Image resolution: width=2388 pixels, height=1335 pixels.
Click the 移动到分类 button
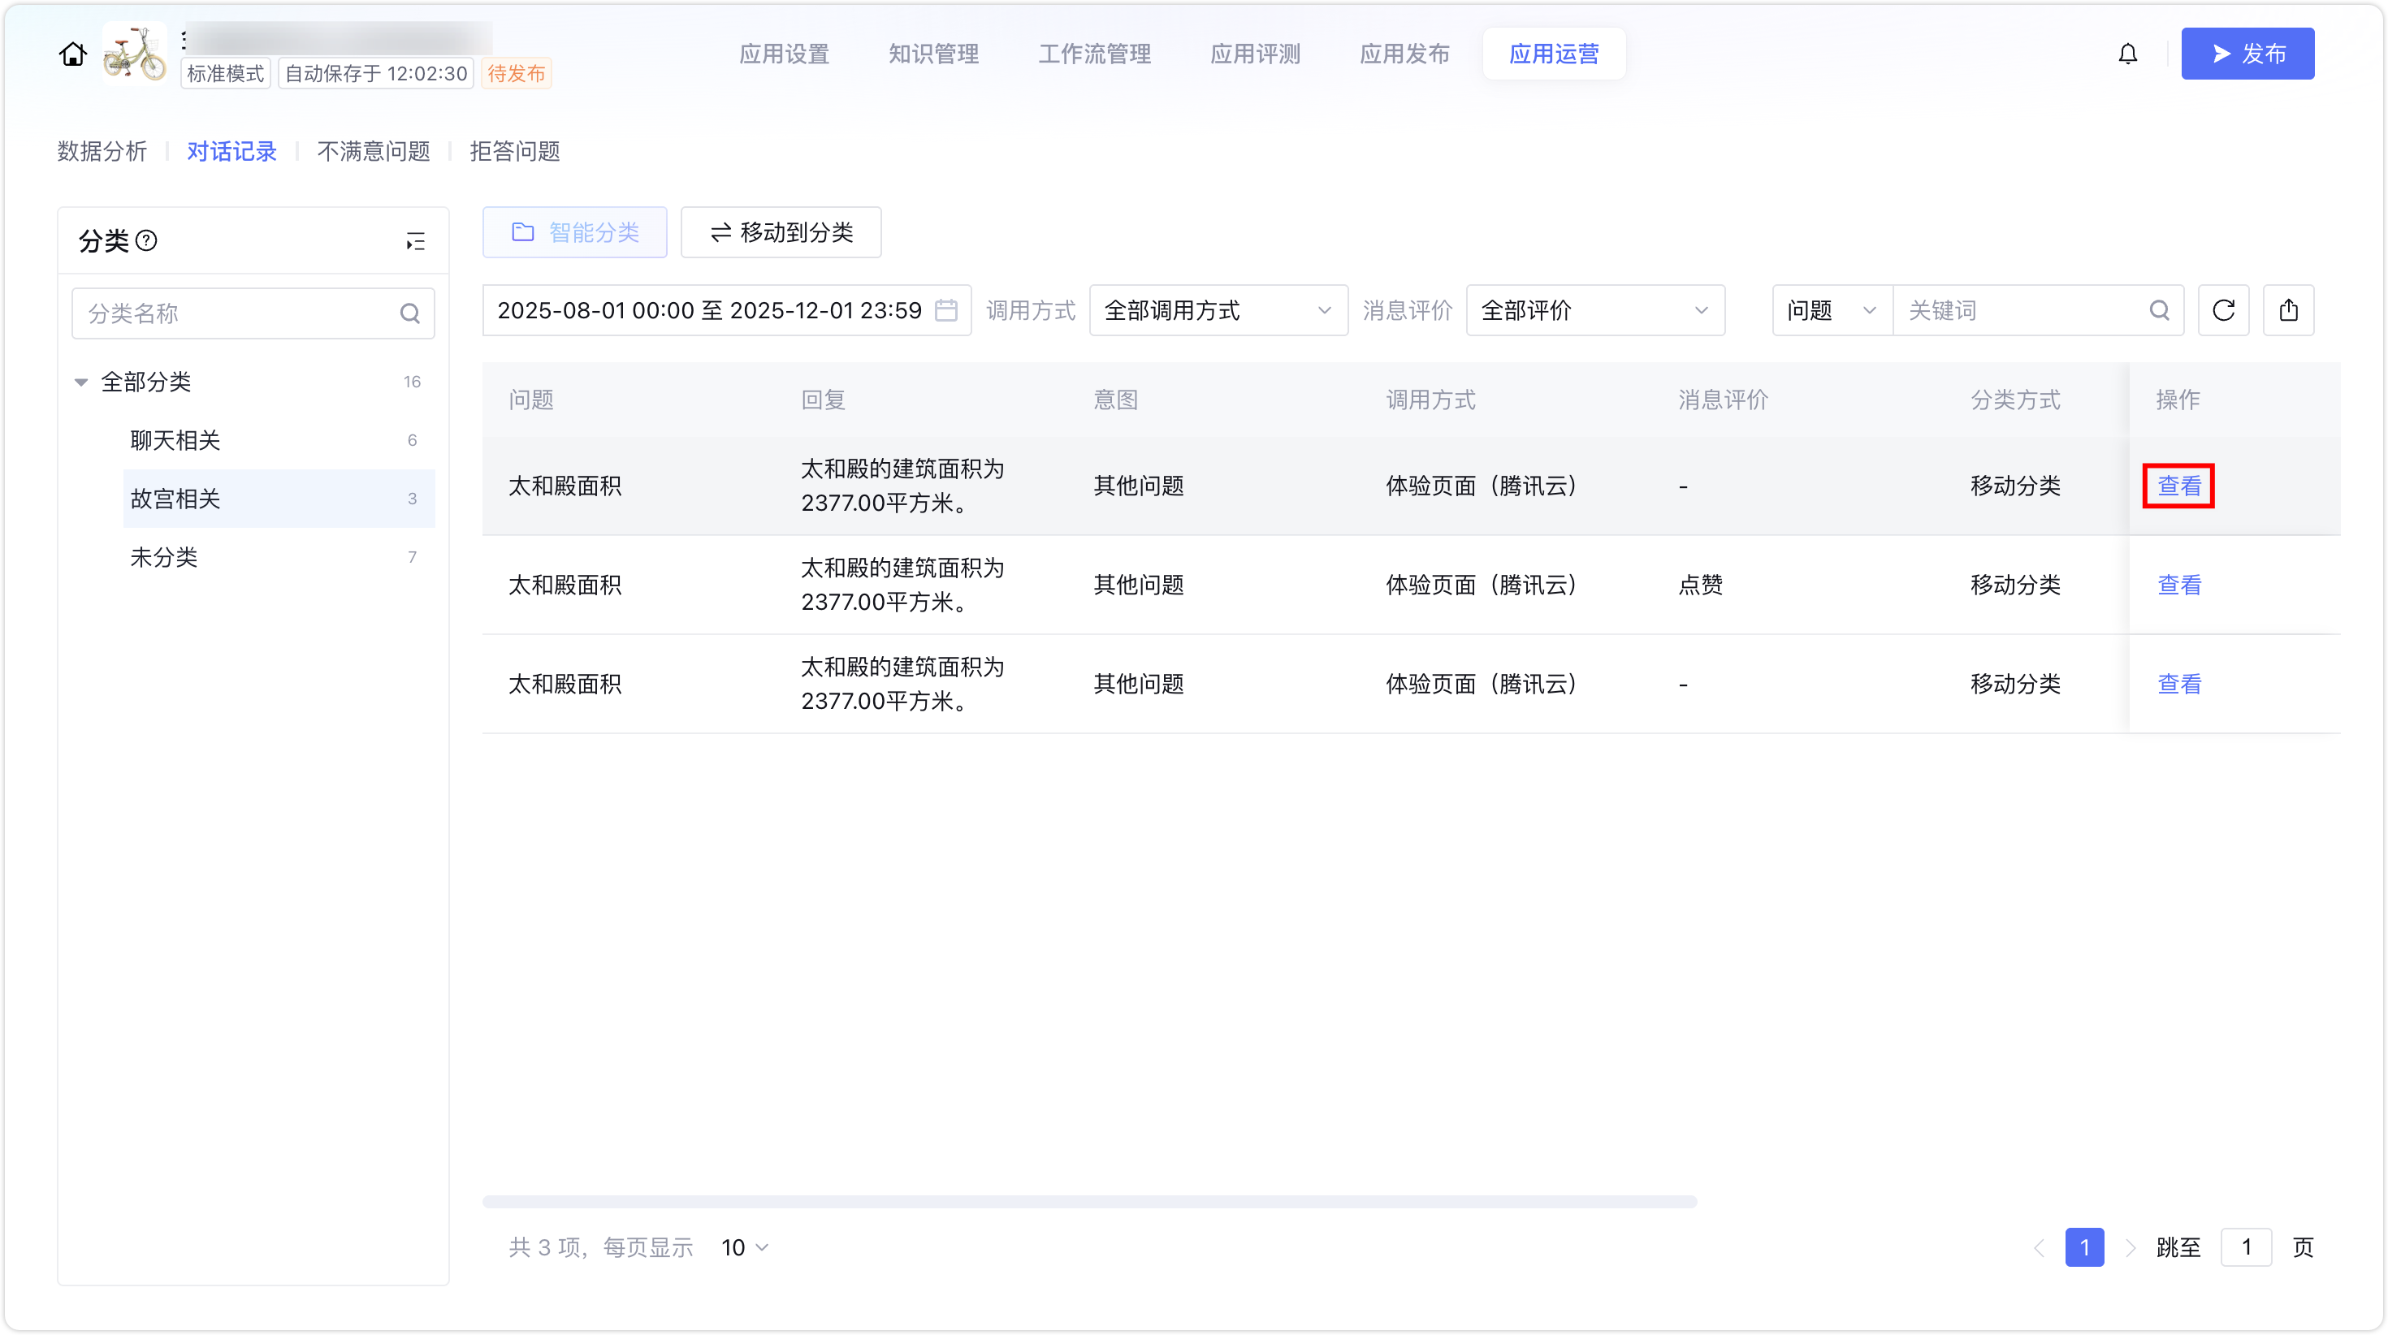click(x=781, y=233)
